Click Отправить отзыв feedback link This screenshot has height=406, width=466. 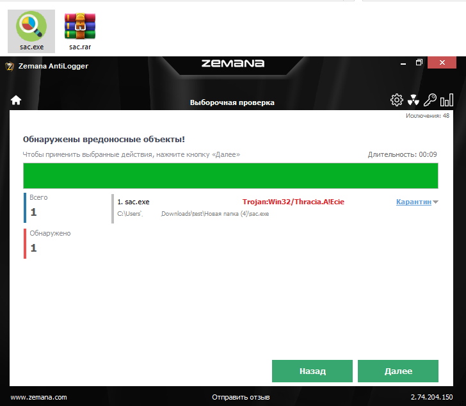coord(241,397)
